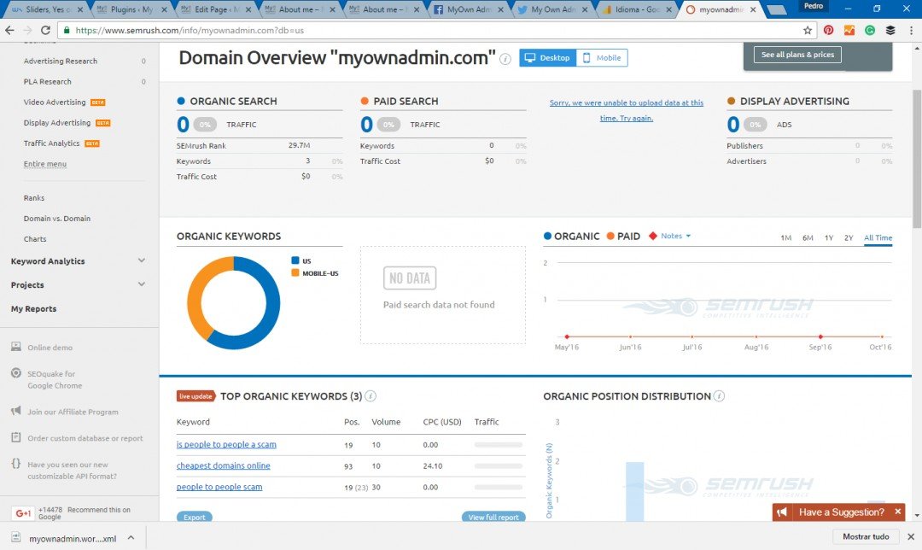Screen dimensions: 922x550
Task: Toggle the Paid series in chart legend
Action: 623,236
